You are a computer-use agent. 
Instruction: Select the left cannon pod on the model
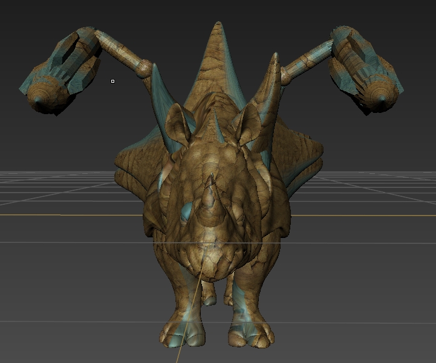click(60, 71)
